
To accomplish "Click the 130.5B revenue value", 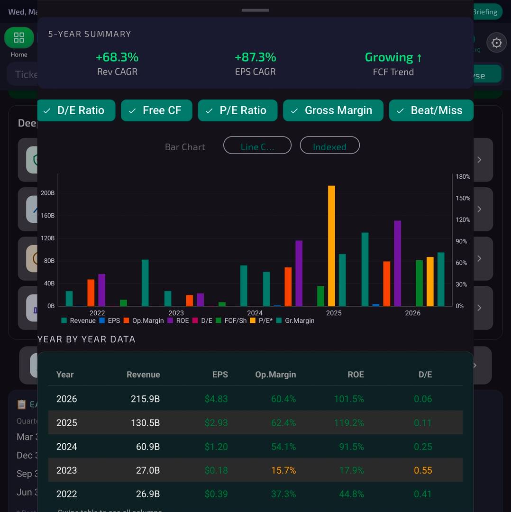I will click(146, 423).
